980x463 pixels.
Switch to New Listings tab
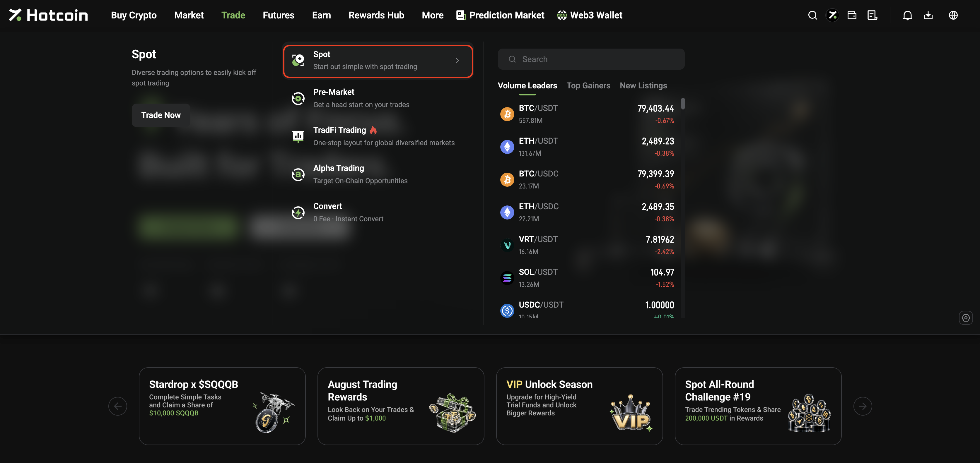pyautogui.click(x=643, y=85)
